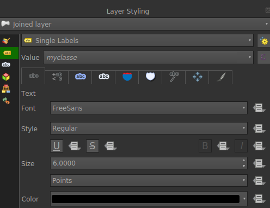Open the FreeSans font dropdown
Viewport: 270px width, 208px height.
click(149, 108)
